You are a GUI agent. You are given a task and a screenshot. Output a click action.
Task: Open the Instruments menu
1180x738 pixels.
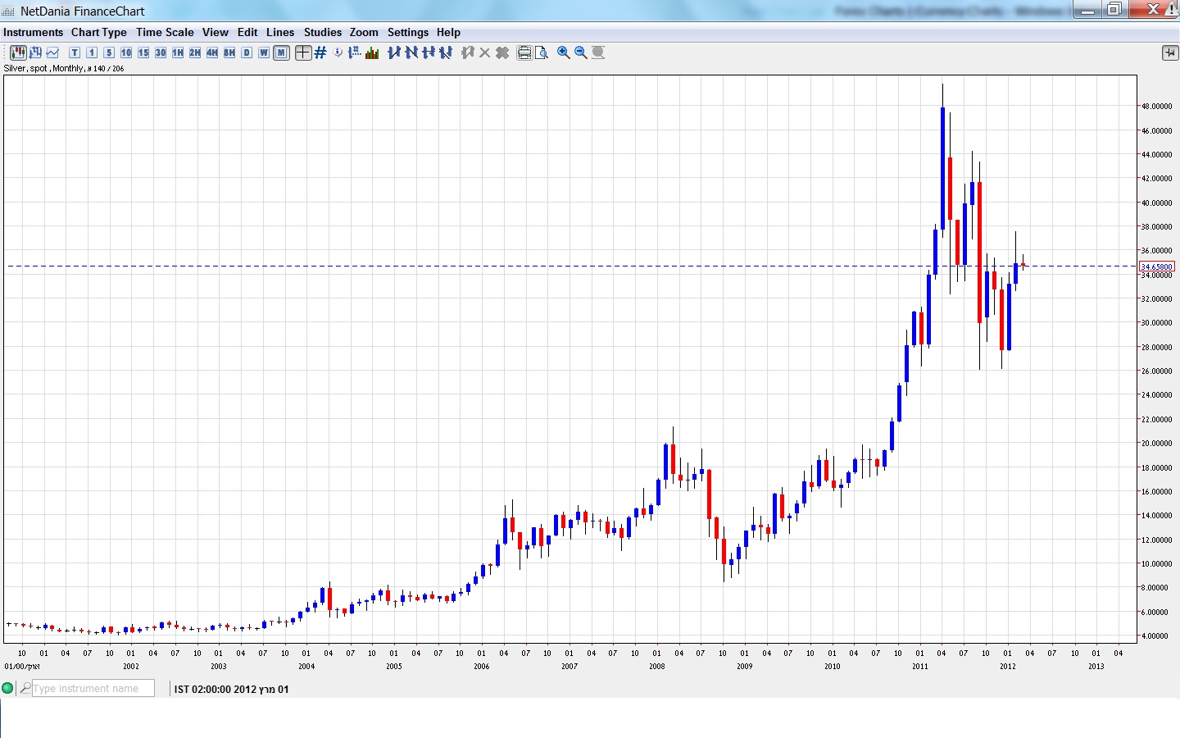pyautogui.click(x=33, y=32)
